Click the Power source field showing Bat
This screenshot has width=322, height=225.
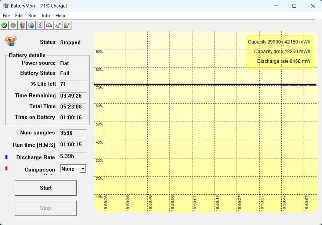click(x=73, y=64)
